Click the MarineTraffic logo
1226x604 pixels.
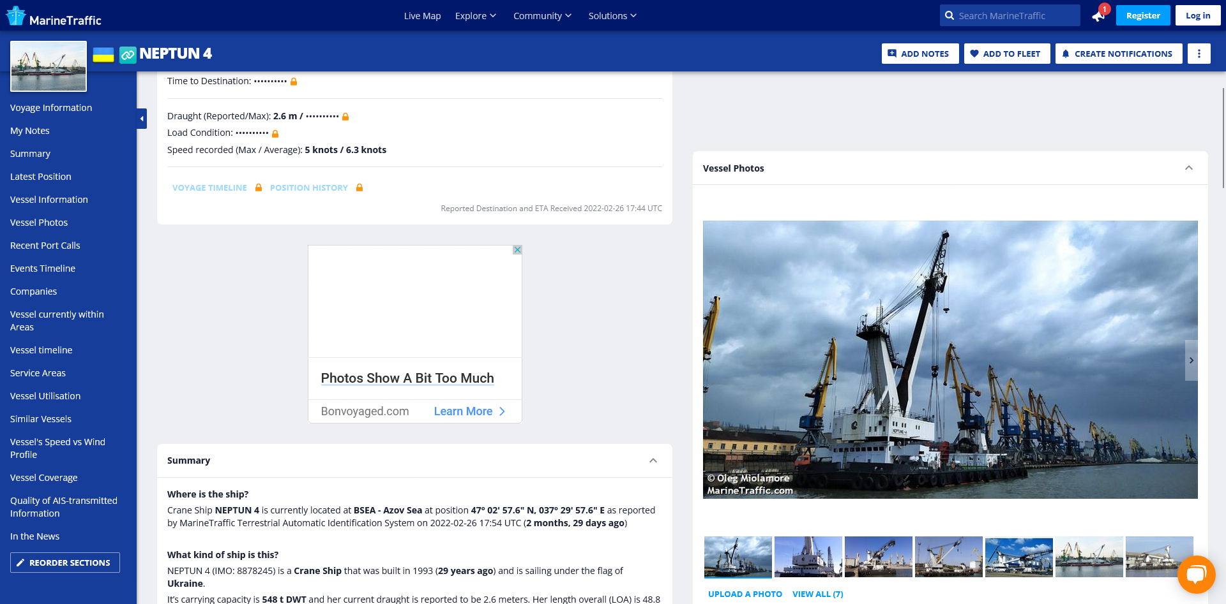(54, 16)
